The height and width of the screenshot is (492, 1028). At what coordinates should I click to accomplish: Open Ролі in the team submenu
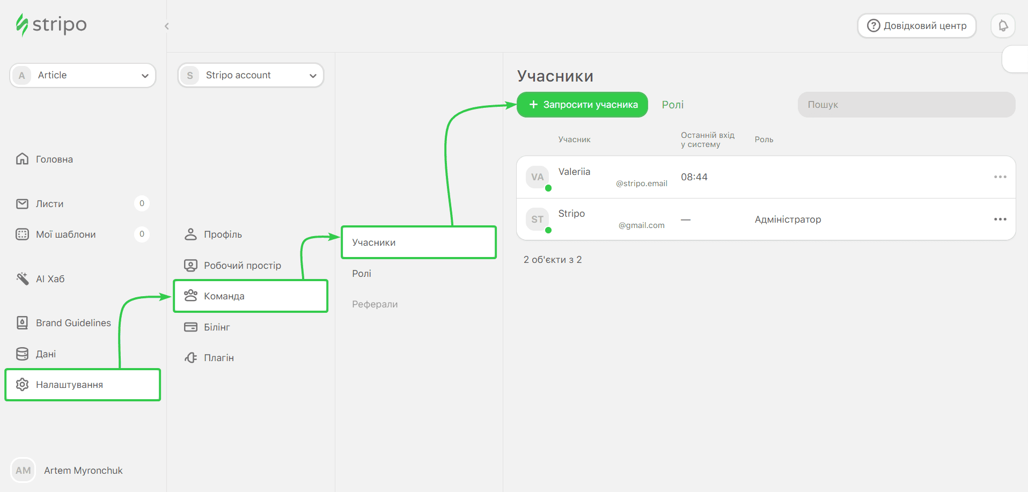click(x=362, y=274)
